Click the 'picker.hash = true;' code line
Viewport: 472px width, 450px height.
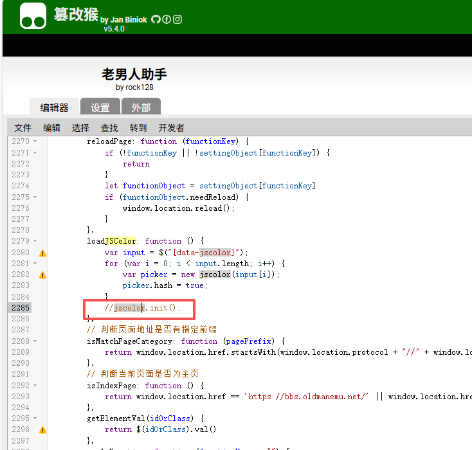(165, 285)
